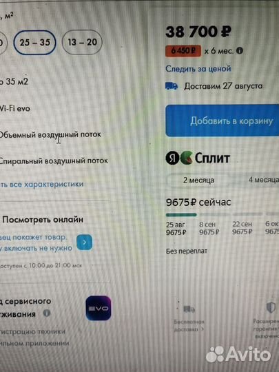This screenshot has width=279, height=372.
Task: Click the blue delivery truck icon
Action: tap(172, 86)
